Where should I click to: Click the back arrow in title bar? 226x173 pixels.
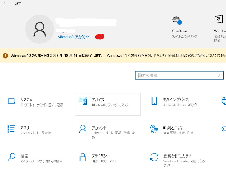pyautogui.click(x=5, y=3)
